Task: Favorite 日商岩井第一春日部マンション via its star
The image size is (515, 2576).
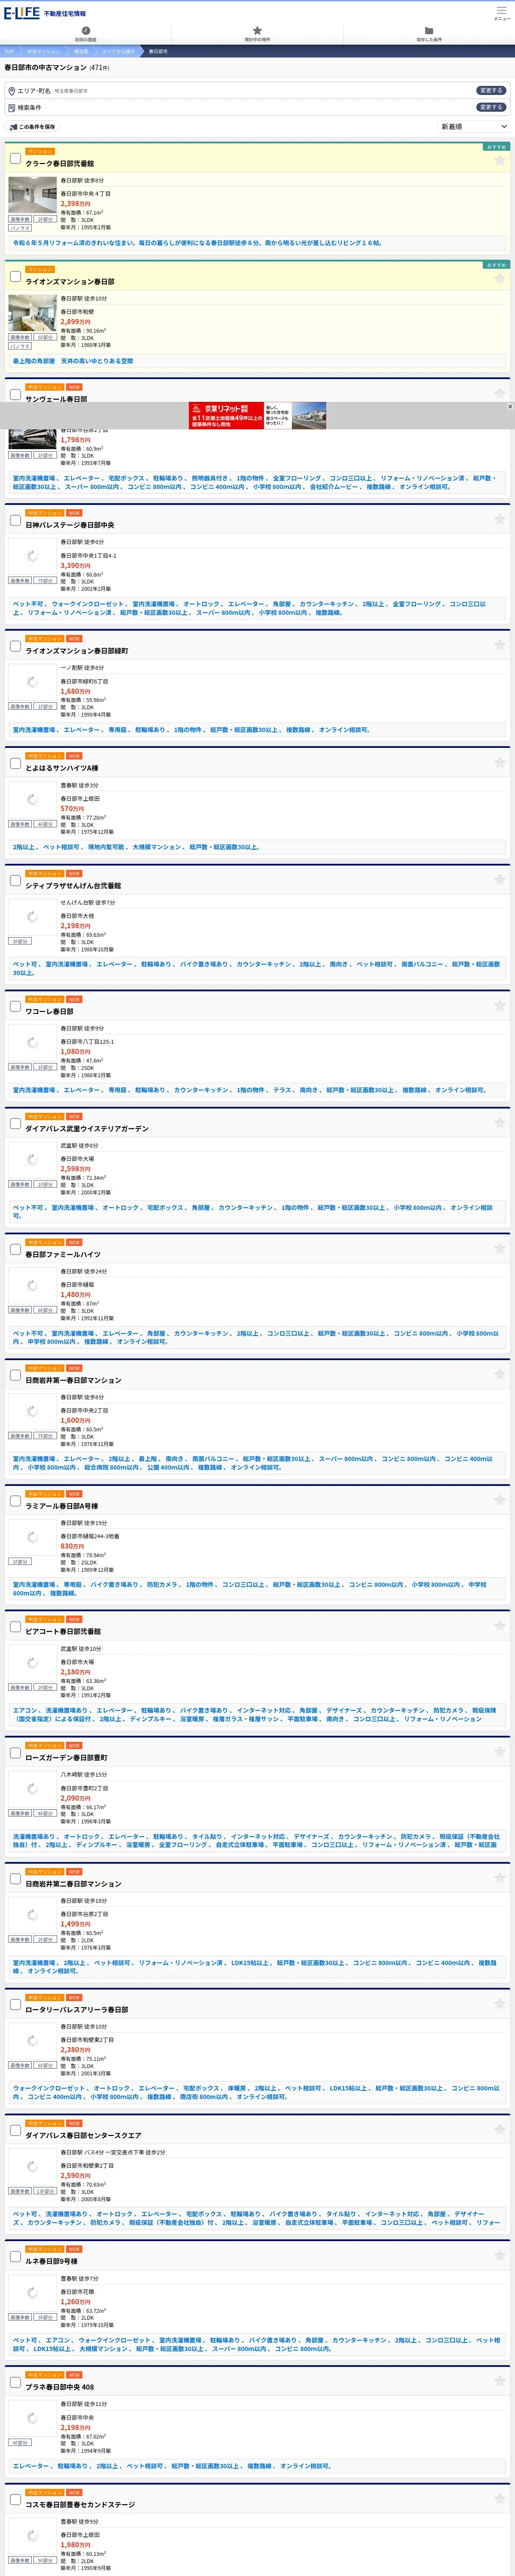Action: tap(499, 1375)
